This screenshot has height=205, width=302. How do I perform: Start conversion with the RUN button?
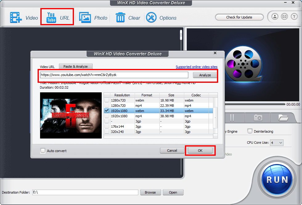tap(277, 180)
